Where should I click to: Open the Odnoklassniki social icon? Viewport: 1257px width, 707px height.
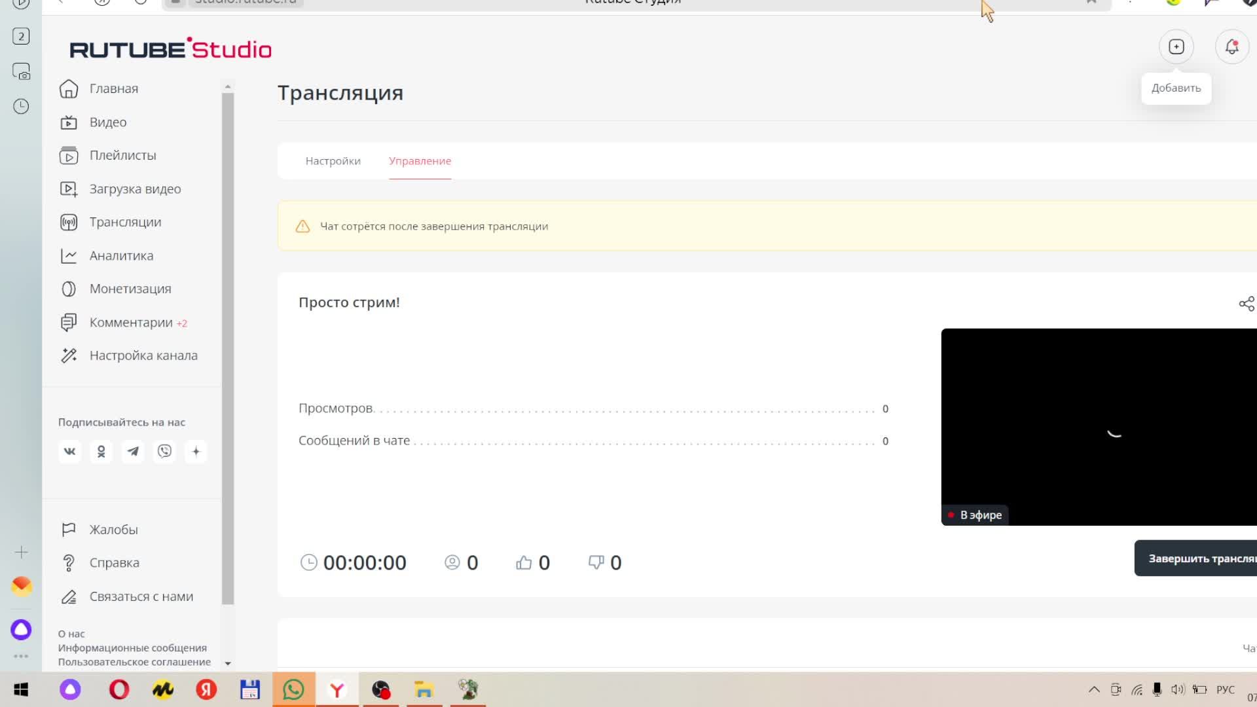pyautogui.click(x=101, y=452)
